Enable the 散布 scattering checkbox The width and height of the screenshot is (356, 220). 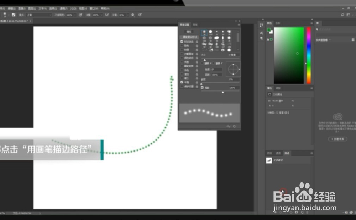tap(182, 46)
